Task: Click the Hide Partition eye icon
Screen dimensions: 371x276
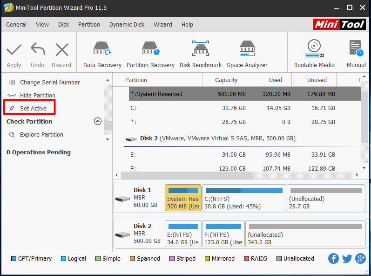Action: [12, 96]
